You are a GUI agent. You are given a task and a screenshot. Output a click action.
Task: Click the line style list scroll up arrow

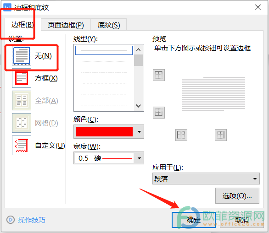pos(138,50)
